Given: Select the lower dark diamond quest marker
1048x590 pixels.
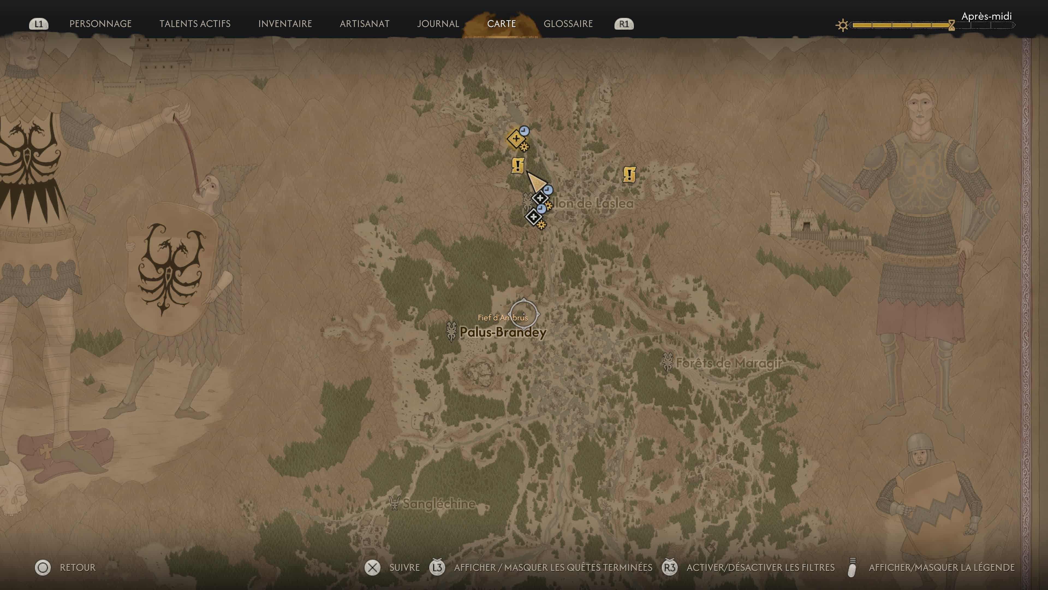Looking at the screenshot, I should [x=533, y=217].
